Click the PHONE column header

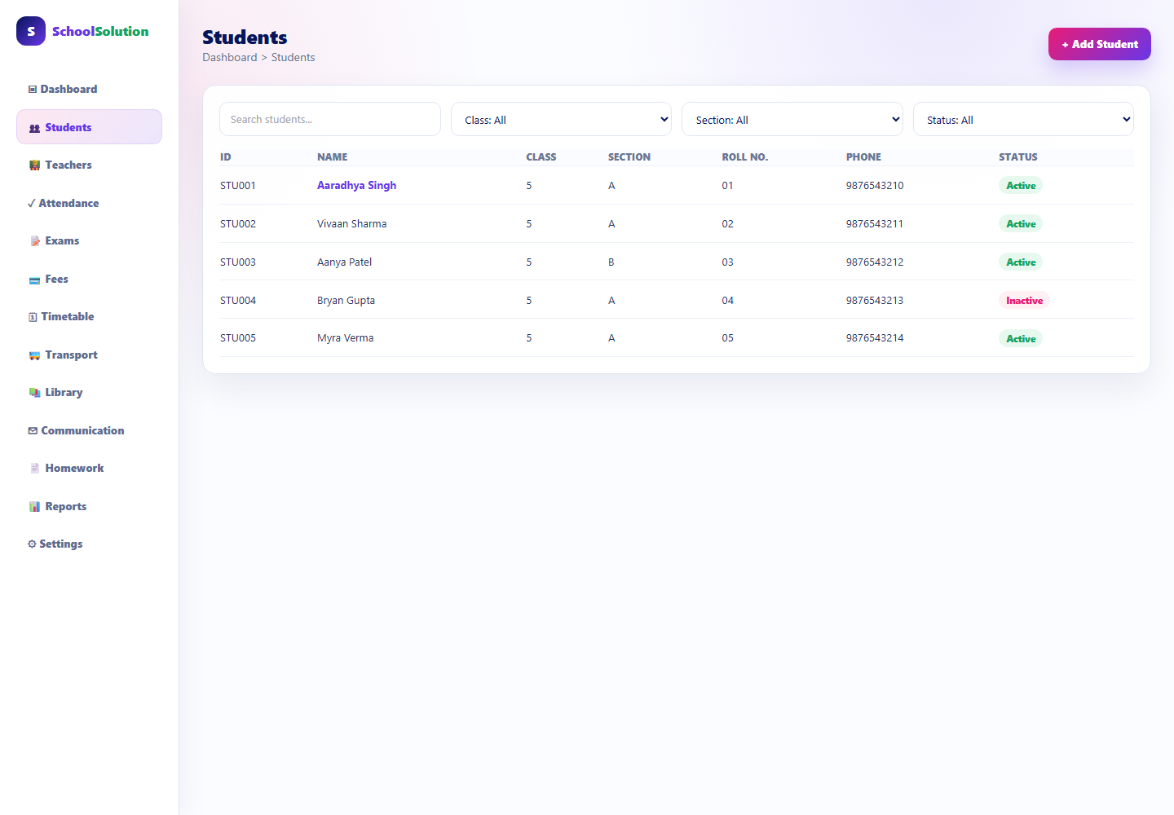click(863, 157)
